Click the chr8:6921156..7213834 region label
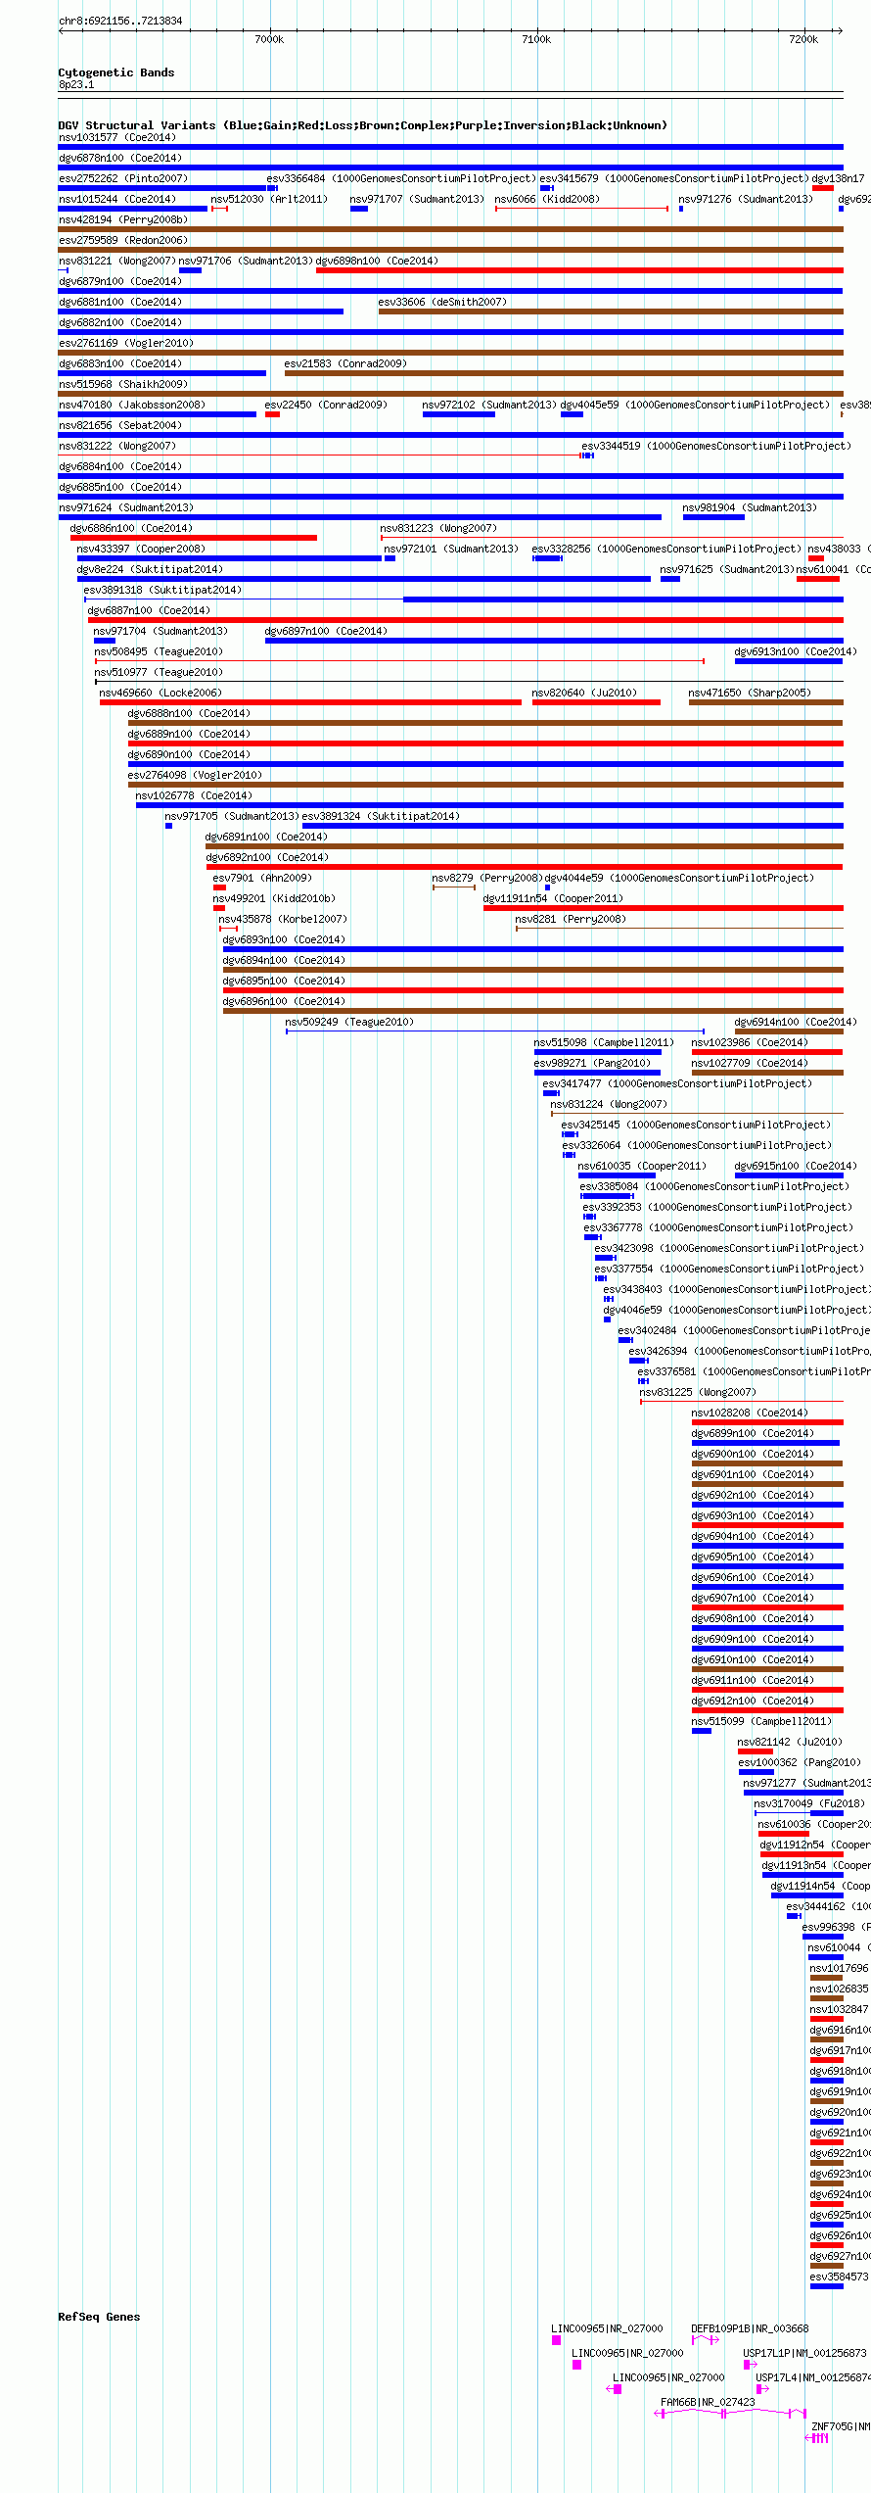The height and width of the screenshot is (2493, 871). point(120,21)
